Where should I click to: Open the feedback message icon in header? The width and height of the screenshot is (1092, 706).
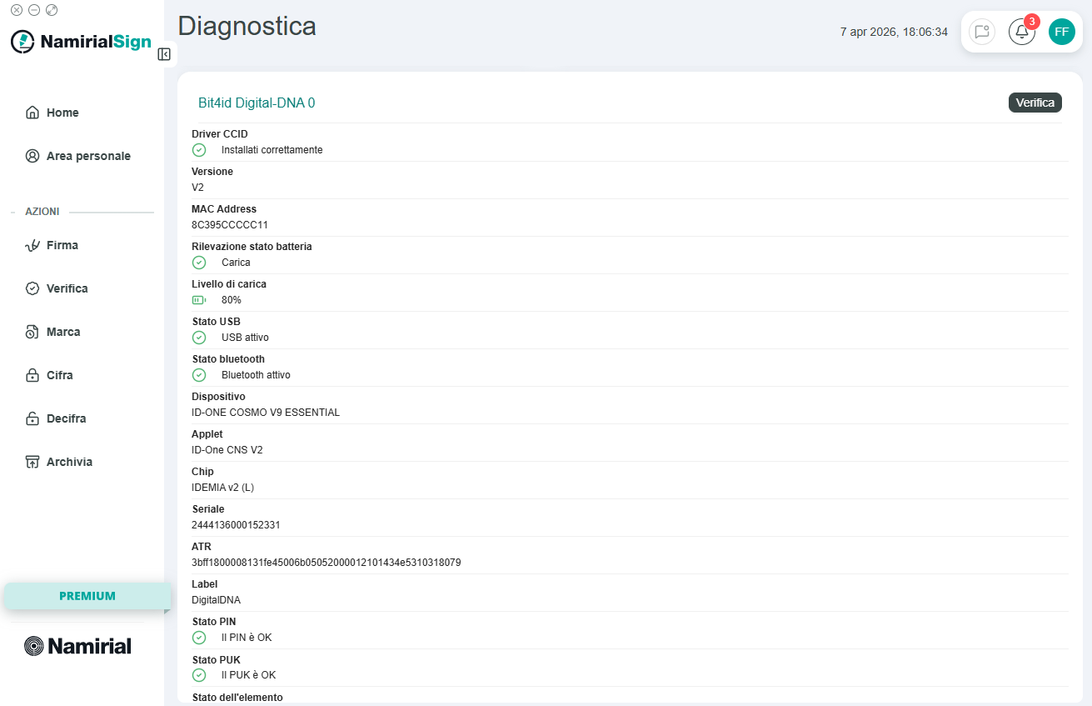click(982, 32)
